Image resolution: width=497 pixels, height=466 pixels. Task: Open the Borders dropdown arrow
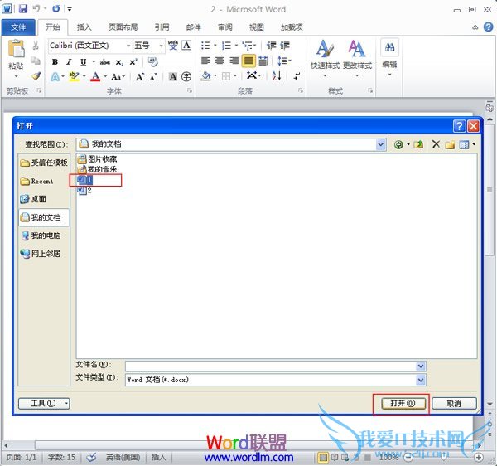(235, 76)
